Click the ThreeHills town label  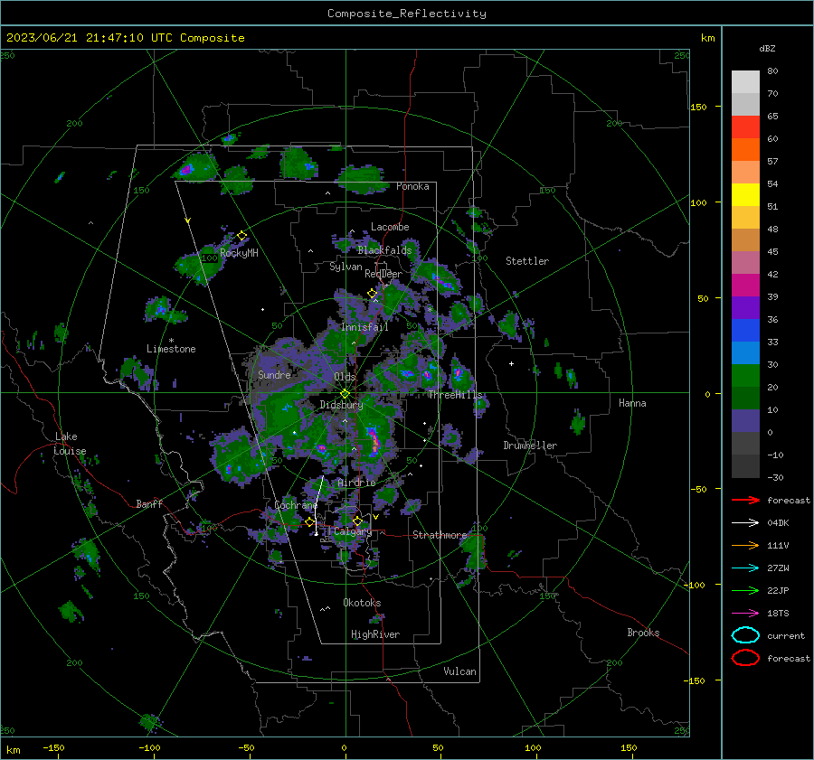click(455, 395)
